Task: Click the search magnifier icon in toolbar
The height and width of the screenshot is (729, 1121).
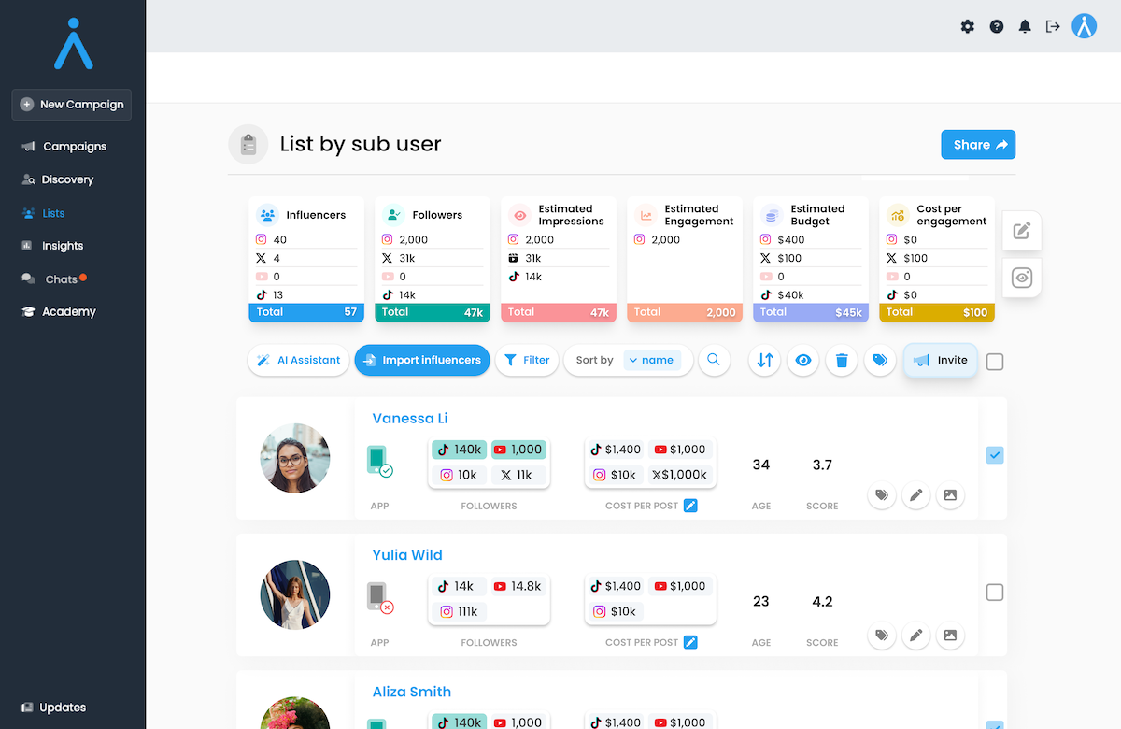Action: 714,360
